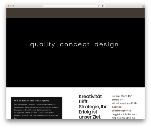Click the bold text 'Full-Service-Werbeagentur'
This screenshot has height=128, width=151.
pyautogui.click(x=124, y=107)
